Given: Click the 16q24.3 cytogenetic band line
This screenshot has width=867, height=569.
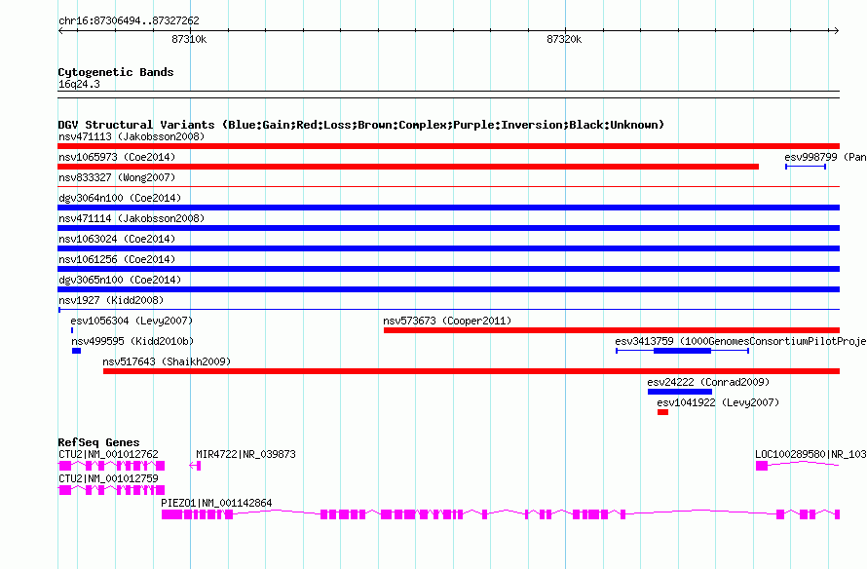Looking at the screenshot, I should [448, 95].
